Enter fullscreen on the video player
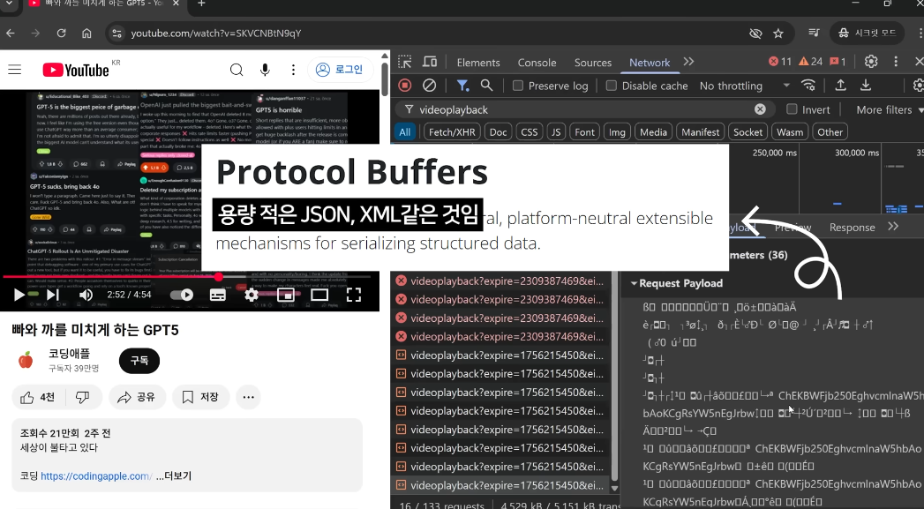 click(354, 295)
